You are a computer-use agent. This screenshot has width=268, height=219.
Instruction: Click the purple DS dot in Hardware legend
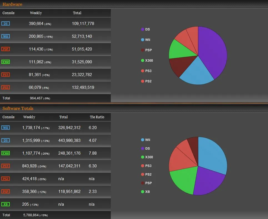(x=143, y=29)
